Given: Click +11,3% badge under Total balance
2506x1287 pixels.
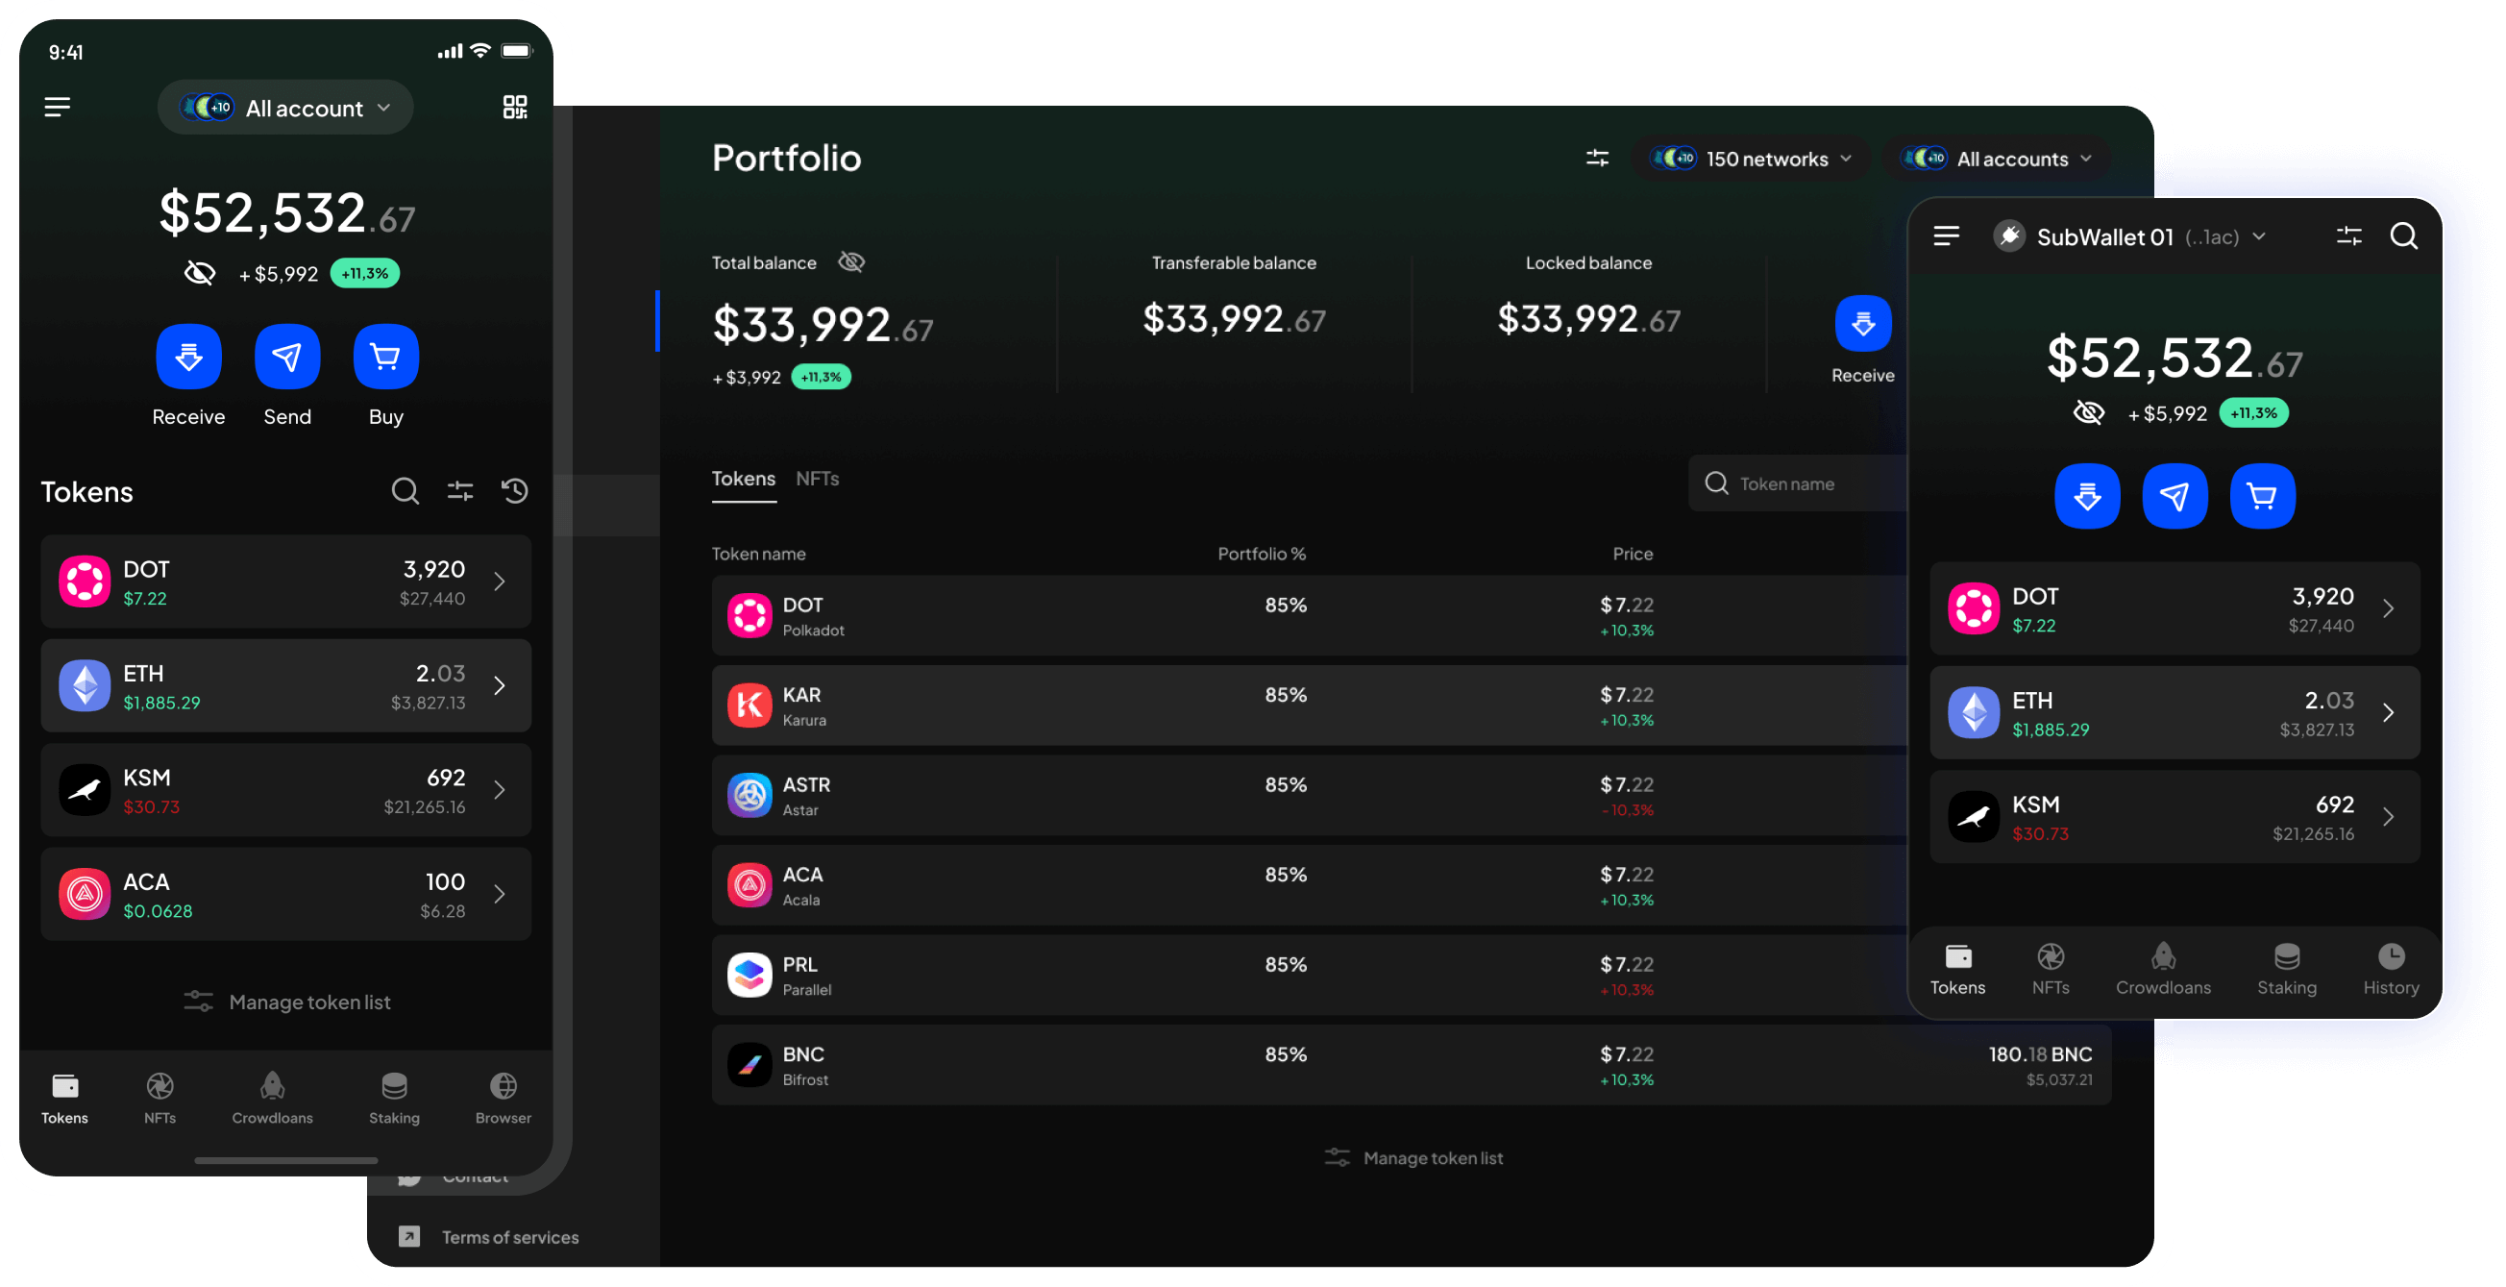Looking at the screenshot, I should pyautogui.click(x=821, y=377).
